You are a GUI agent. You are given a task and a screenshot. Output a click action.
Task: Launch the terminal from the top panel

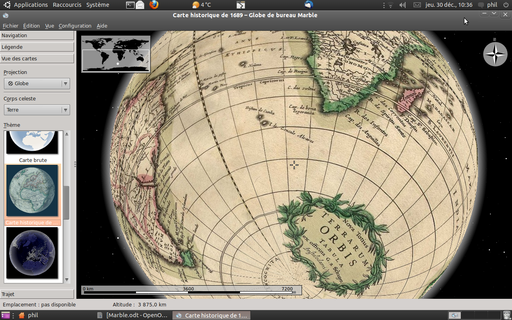130,5
